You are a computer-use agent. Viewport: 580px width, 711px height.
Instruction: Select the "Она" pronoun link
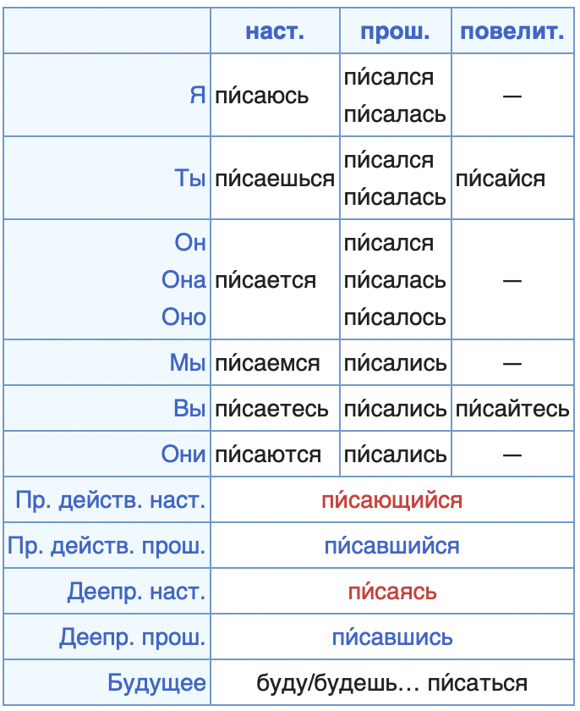[x=184, y=280]
